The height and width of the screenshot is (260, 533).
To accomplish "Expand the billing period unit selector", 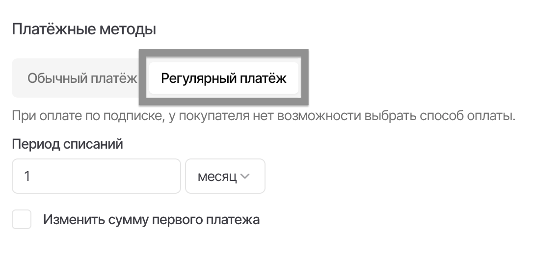I will [x=225, y=176].
